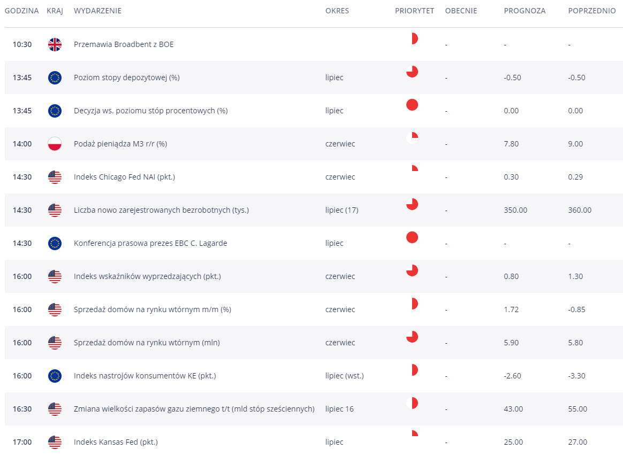The height and width of the screenshot is (457, 623).
Task: Click the forecast value 43.00
Action: [513, 409]
